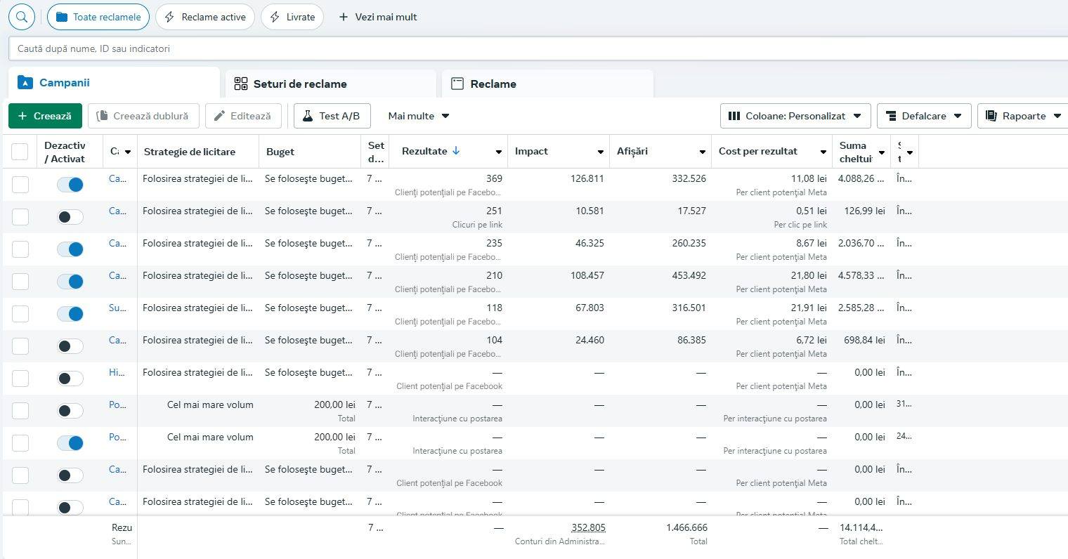
Task: Click the 126.811 impact cell
Action: 587,178
